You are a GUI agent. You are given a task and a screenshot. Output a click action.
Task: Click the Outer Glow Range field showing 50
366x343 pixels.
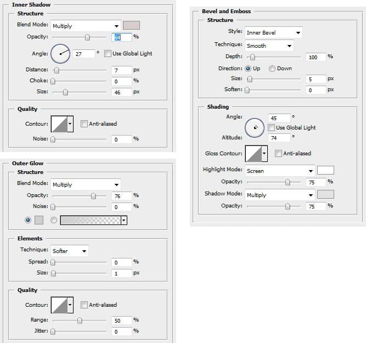tap(122, 320)
